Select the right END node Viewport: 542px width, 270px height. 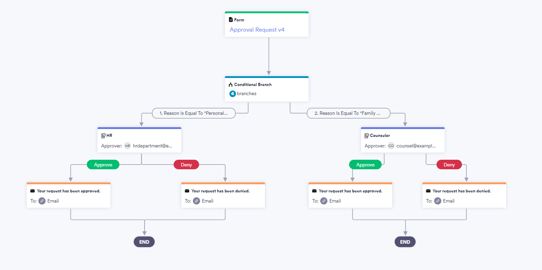click(405, 242)
